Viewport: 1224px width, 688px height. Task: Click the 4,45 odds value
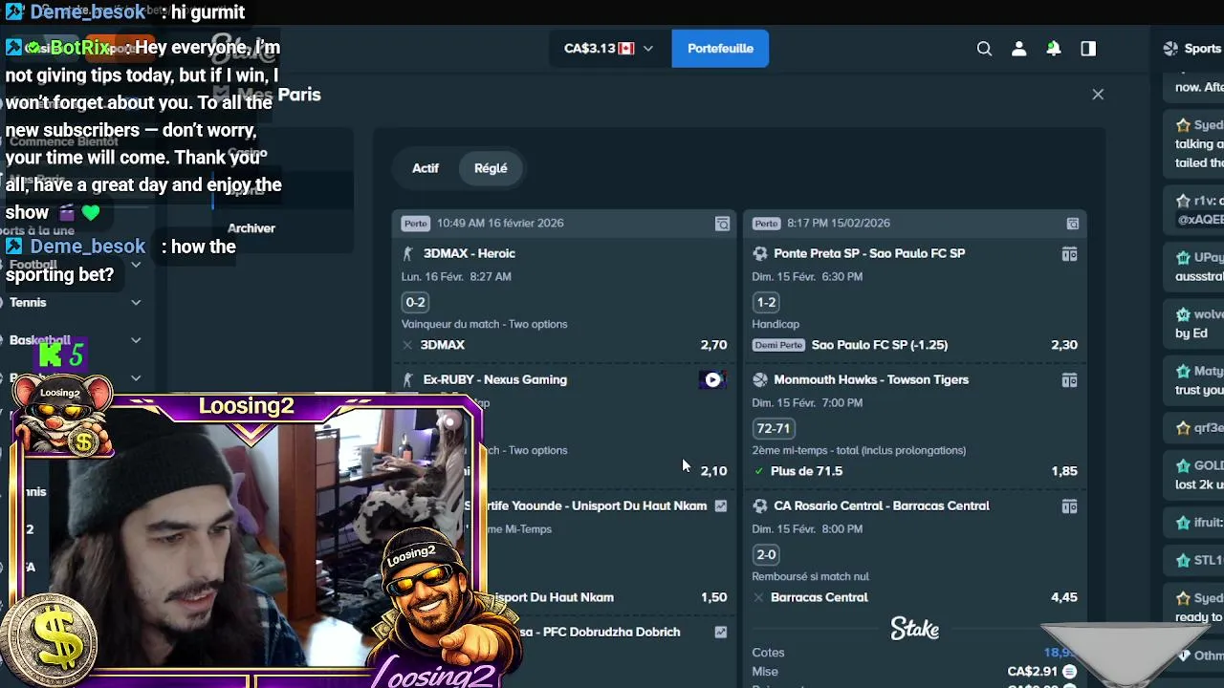[1064, 598]
